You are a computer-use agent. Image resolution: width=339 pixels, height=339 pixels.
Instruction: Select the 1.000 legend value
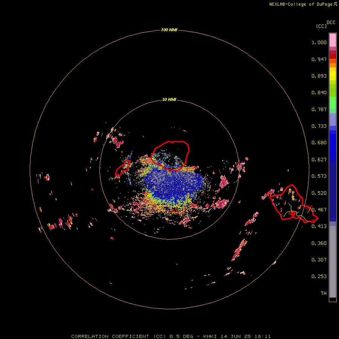click(319, 42)
